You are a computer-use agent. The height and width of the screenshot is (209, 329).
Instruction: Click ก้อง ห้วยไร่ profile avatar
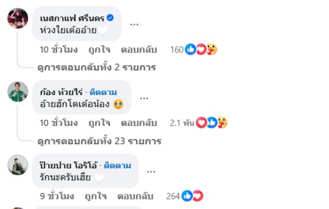tap(18, 91)
